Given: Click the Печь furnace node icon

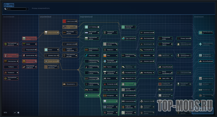Looking at the screenshot, I should click(105, 56).
